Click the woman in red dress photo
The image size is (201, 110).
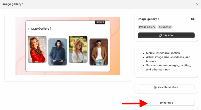37,49
